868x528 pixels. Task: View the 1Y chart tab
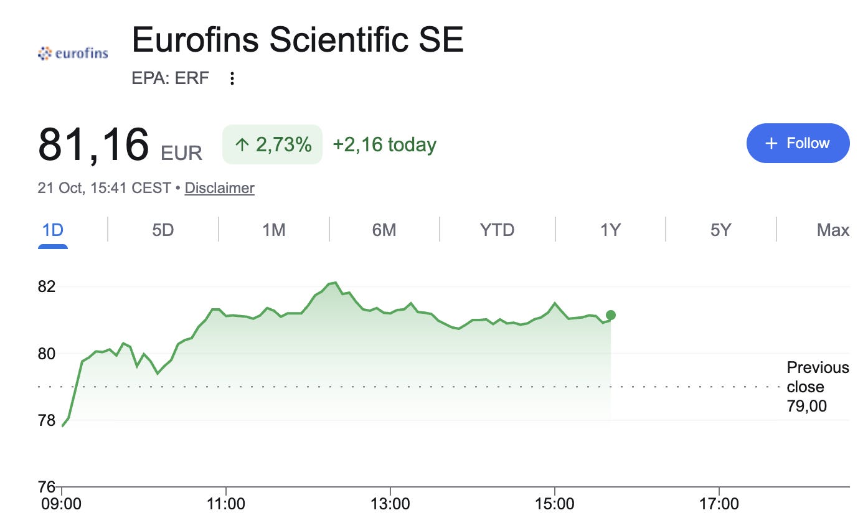click(611, 230)
